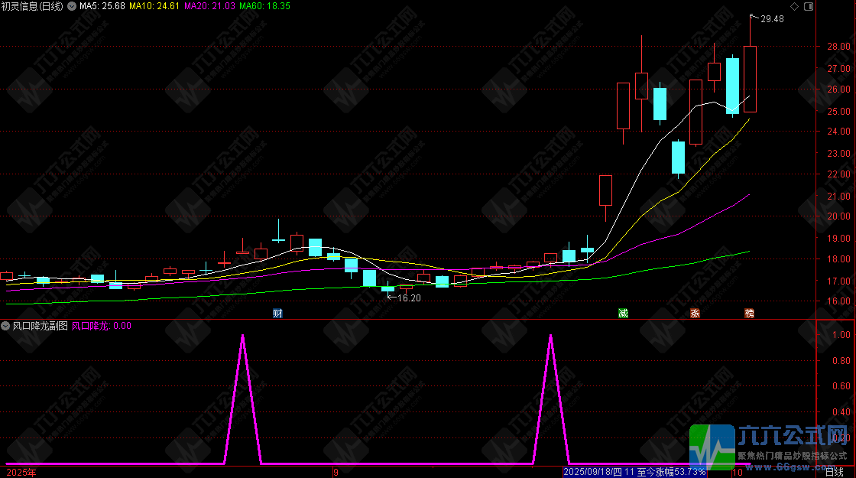Viewport: 856px width, 478px height.
Task: Expand the 风口降龙副图 indicator dropdown arrow
Action: 5,326
